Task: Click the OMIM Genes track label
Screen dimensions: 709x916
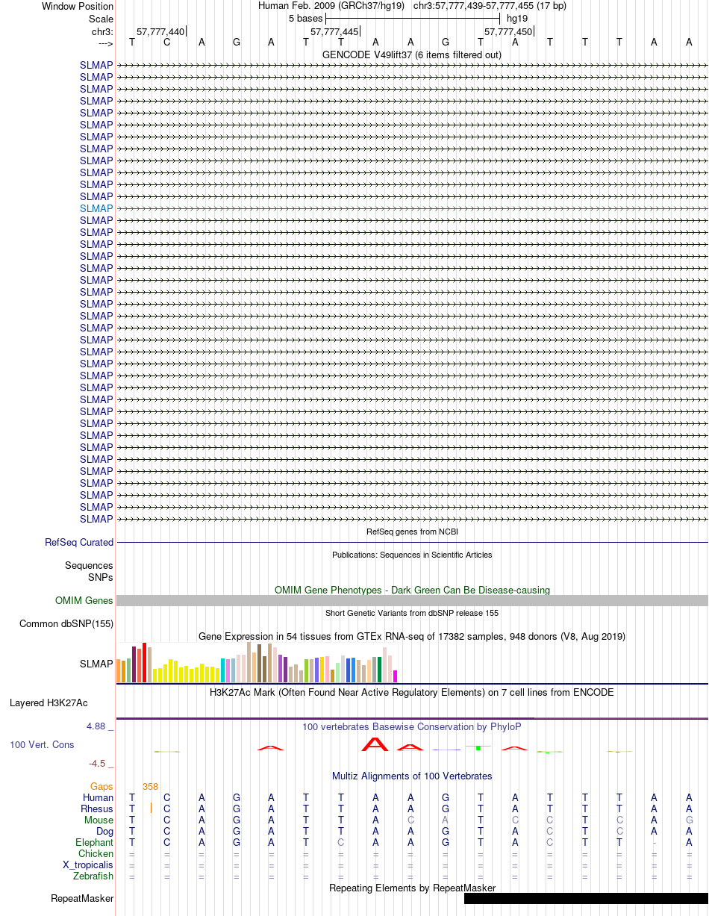Action: tap(84, 601)
